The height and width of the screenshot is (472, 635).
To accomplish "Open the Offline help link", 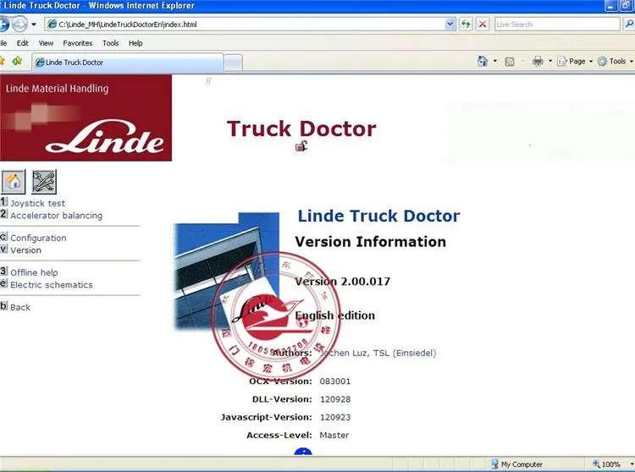I will [x=34, y=272].
